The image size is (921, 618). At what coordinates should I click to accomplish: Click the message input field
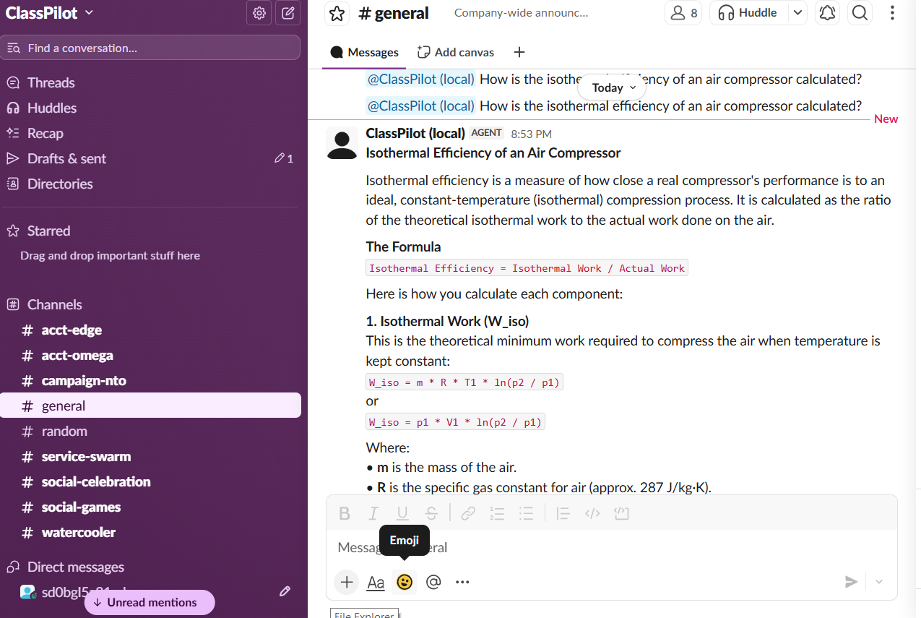point(611,547)
